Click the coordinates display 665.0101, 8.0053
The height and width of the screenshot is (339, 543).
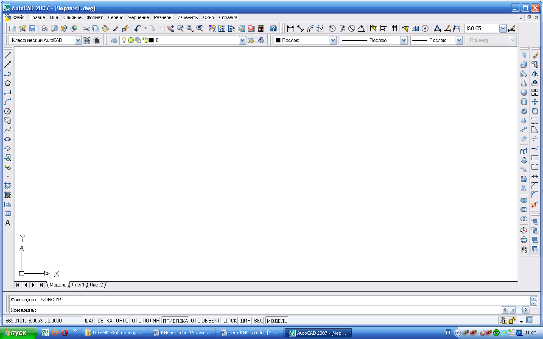43,321
